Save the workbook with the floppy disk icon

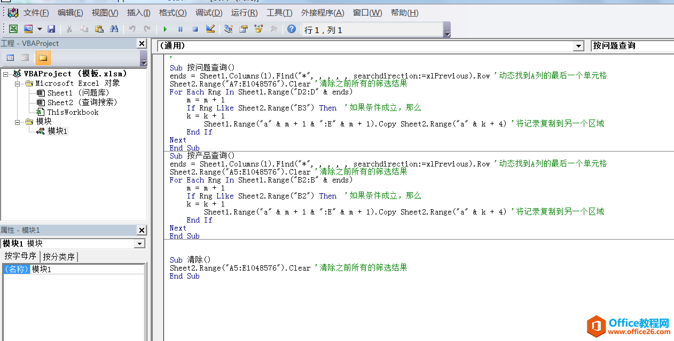pyautogui.click(x=51, y=29)
